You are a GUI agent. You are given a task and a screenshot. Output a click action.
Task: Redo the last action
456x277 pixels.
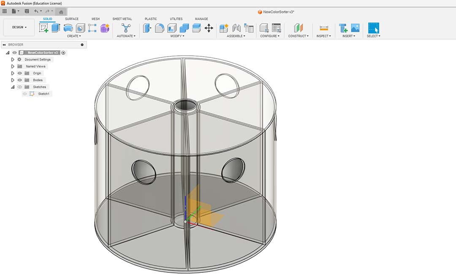tap(47, 11)
